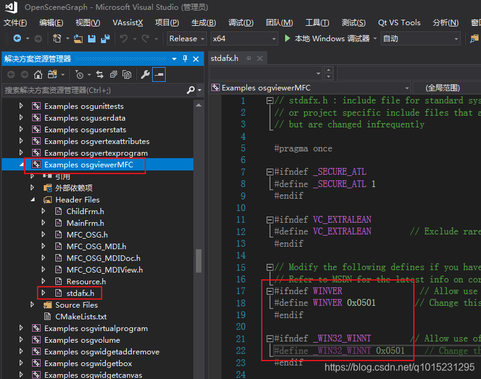Open the 生成(B) menu
This screenshot has width=481, height=379.
[204, 23]
